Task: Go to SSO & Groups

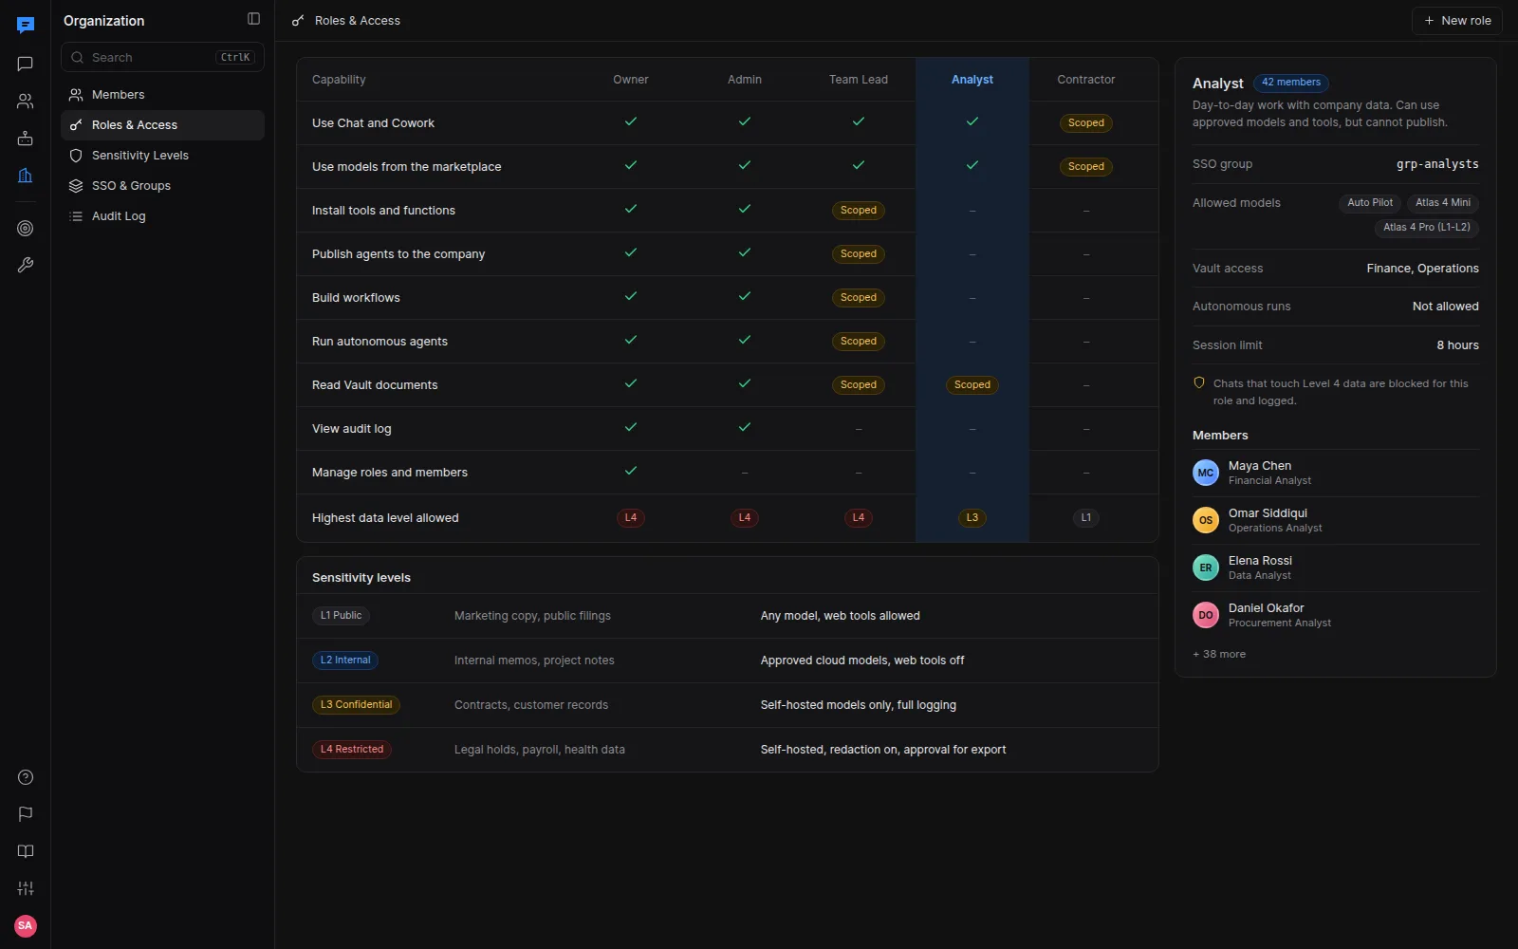Action: (162, 186)
